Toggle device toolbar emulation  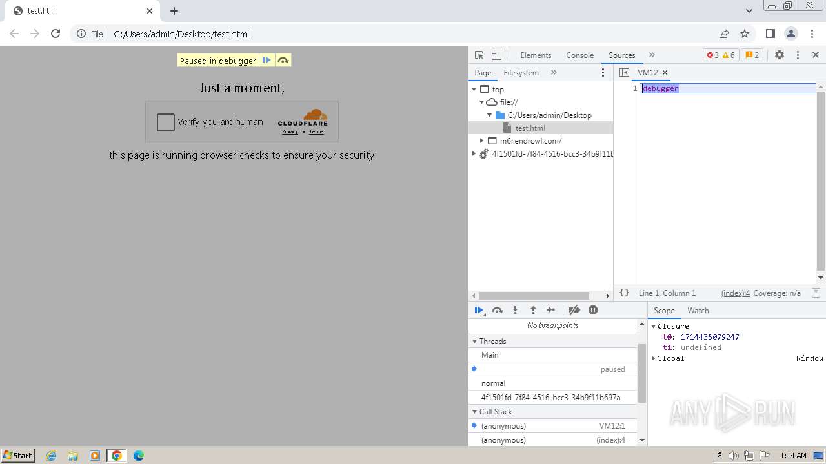click(x=496, y=55)
